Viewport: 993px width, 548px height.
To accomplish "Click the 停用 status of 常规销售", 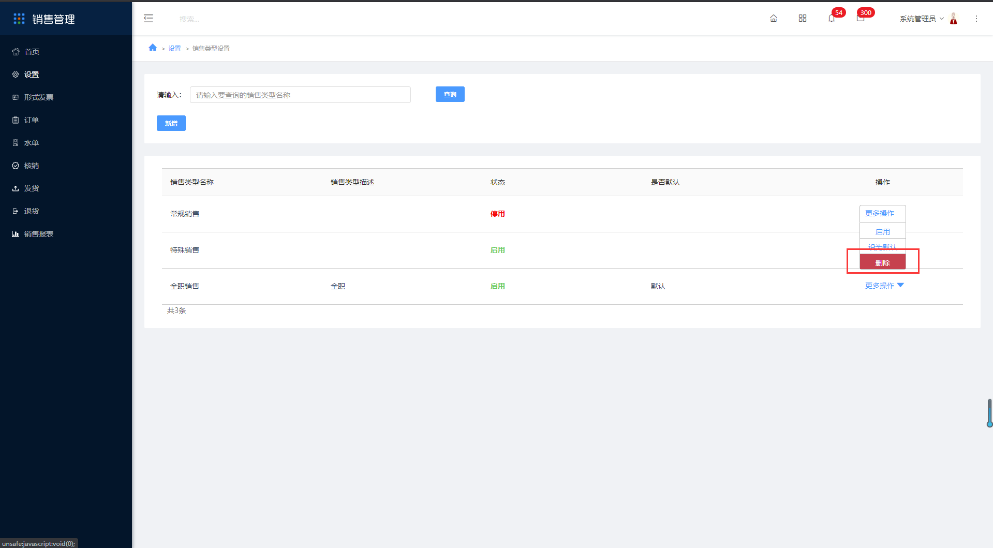I will pyautogui.click(x=498, y=214).
